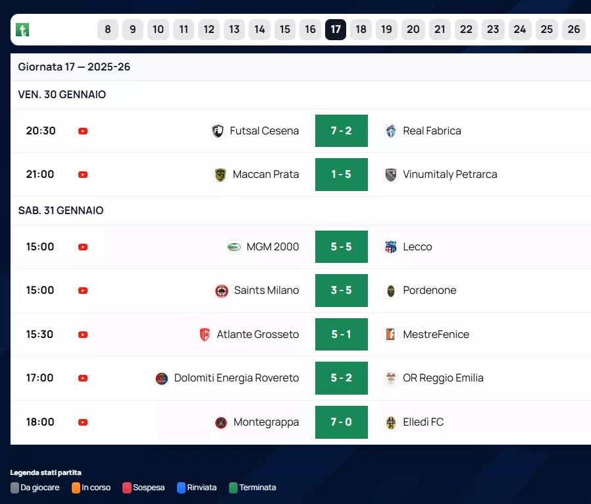Image resolution: width=591 pixels, height=504 pixels.
Task: Click the Lecco team crest
Action: tap(391, 247)
